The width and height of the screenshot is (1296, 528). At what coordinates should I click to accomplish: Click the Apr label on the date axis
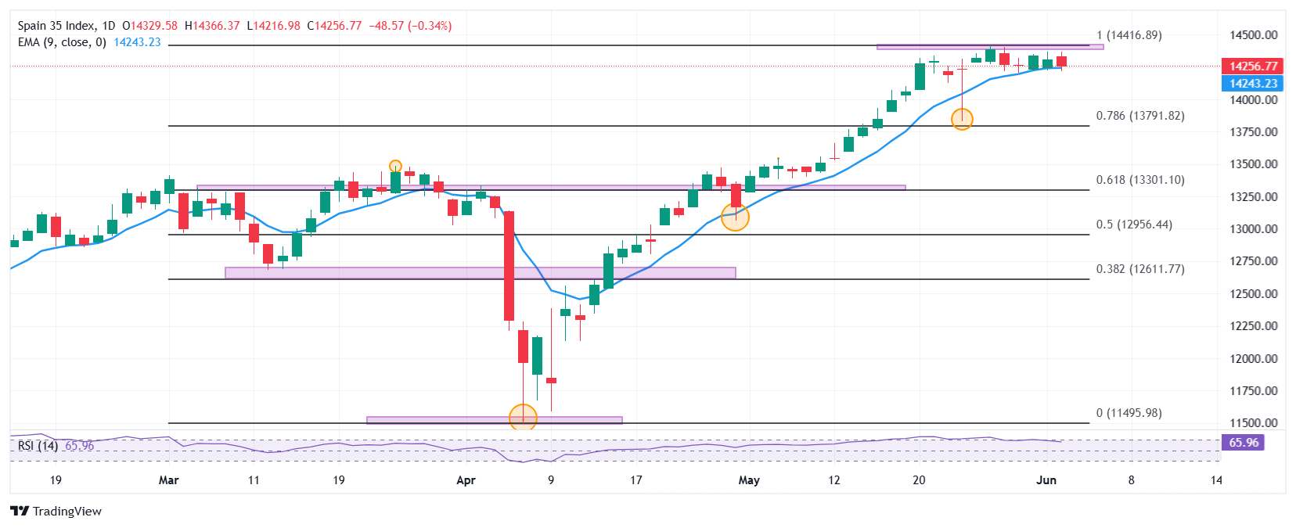click(x=466, y=480)
